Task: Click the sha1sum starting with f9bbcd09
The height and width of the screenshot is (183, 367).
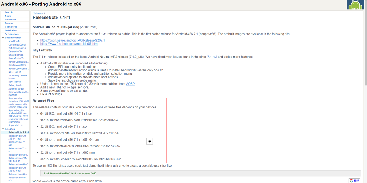Action: (87, 133)
